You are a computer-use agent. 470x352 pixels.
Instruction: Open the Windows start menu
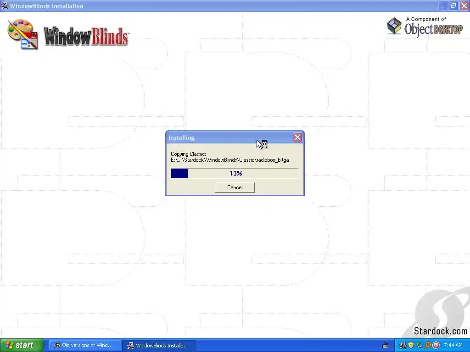[x=22, y=346]
